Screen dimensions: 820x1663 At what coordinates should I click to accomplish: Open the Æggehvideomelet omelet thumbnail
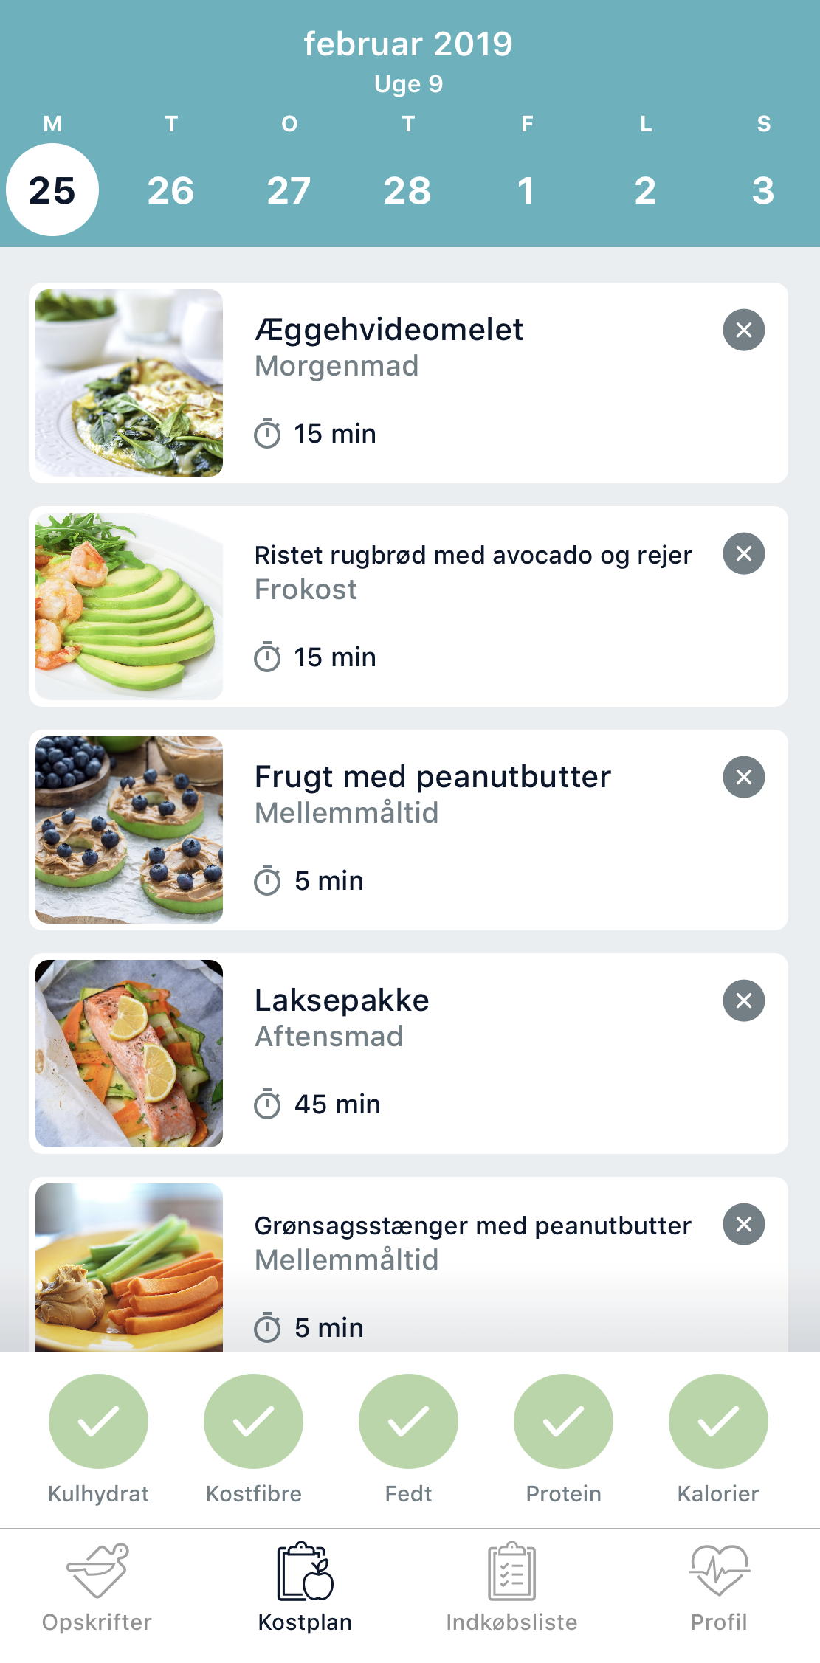129,383
